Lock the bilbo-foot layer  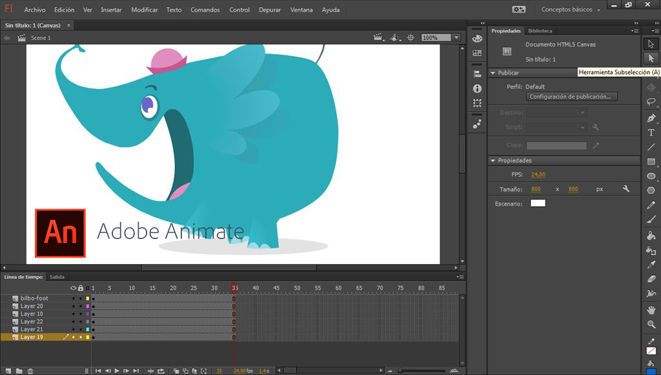tap(80, 298)
